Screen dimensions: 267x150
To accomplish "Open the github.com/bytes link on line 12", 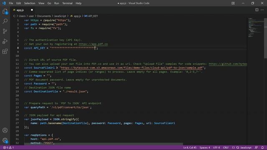I will [228, 64].
